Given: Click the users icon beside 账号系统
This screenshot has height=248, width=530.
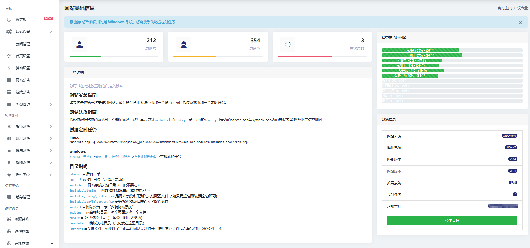Looking at the screenshot, I should (x=9, y=139).
